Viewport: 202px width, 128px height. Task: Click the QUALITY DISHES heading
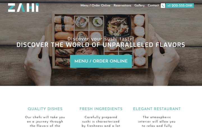tap(45, 109)
